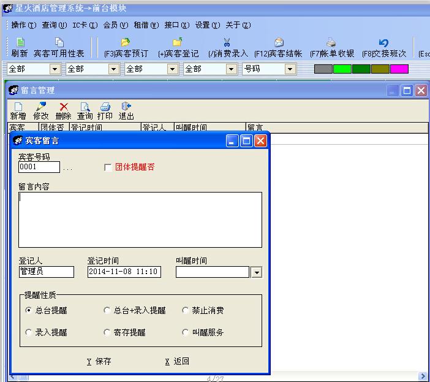Image resolution: width=430 pixels, height=382 pixels.
Task: Click the olive color swatch
Action: point(380,69)
